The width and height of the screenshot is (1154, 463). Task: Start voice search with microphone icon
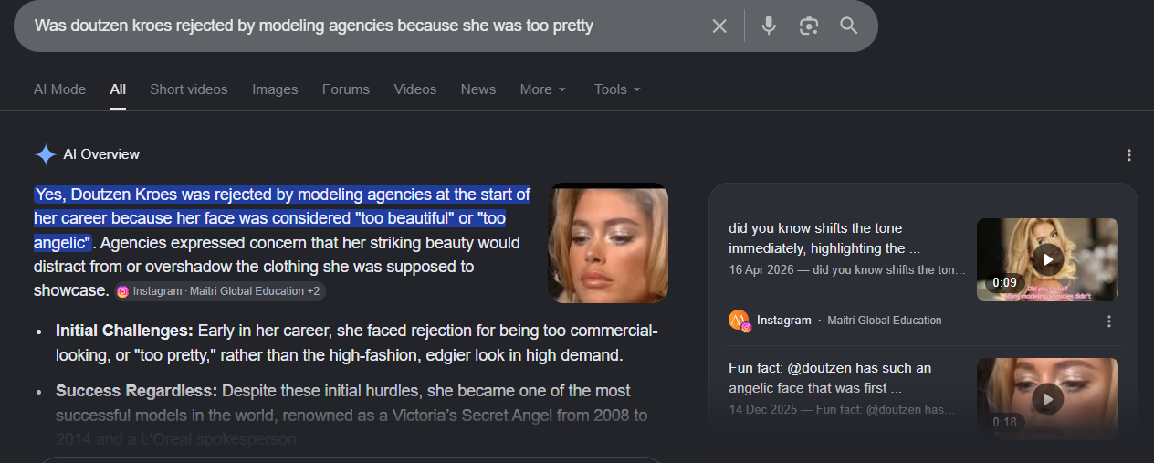pos(769,26)
